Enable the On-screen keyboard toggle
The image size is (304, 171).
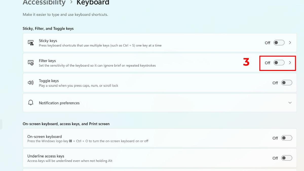click(287, 138)
